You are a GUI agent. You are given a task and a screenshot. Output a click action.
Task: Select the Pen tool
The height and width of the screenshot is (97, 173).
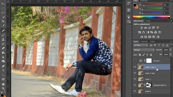(x=3, y=66)
